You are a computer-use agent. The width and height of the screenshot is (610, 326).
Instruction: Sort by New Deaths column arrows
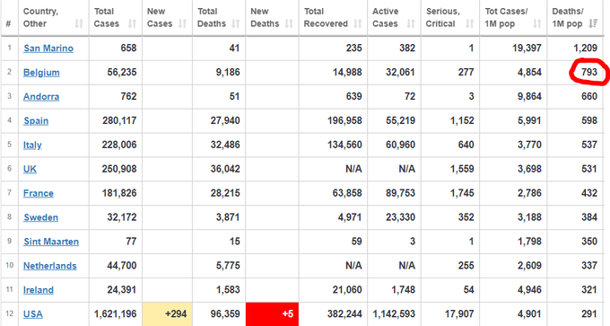point(289,23)
